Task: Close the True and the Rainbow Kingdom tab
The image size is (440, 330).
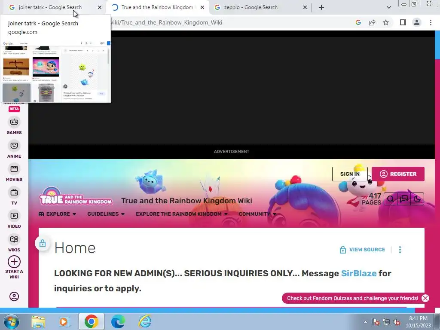Action: [x=202, y=7]
